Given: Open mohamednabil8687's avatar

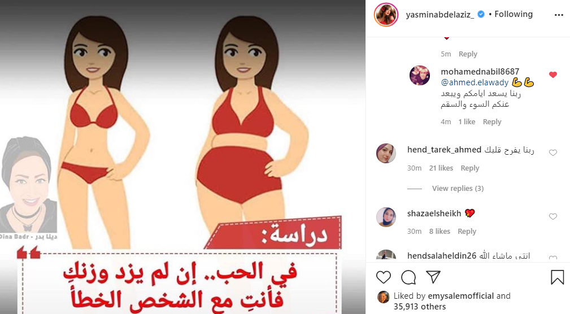Looking at the screenshot, I should 420,76.
